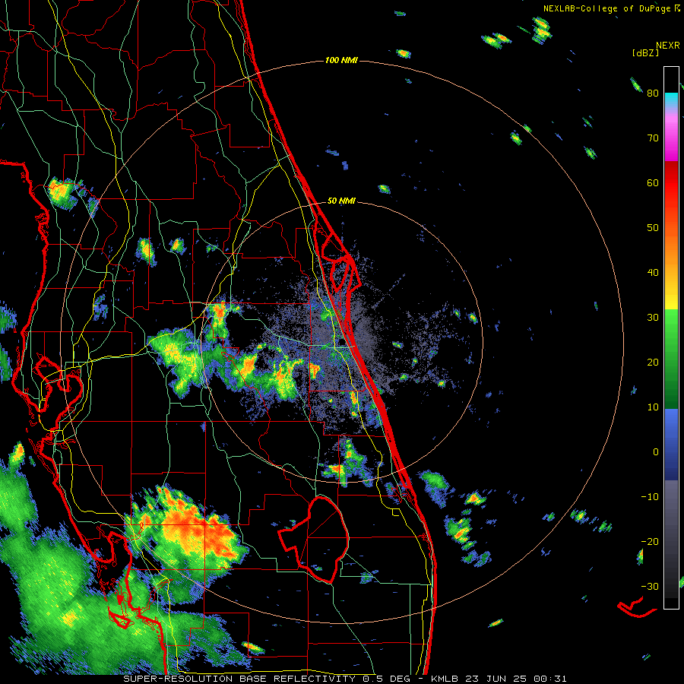684x684 pixels.
Task: Click the 80 dBZ legend value
Action: pos(653,93)
